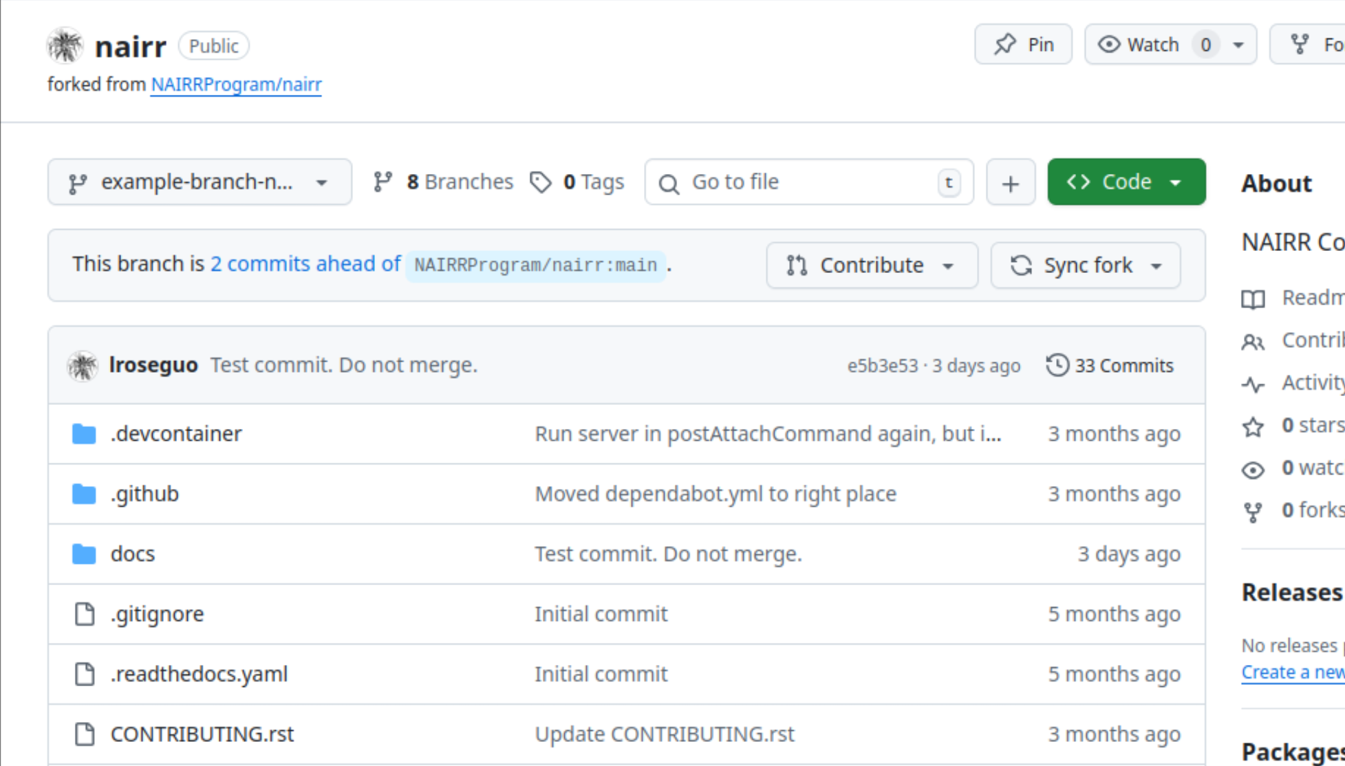This screenshot has width=1345, height=766.
Task: Click the Readme book icon in About
Action: (x=1253, y=299)
